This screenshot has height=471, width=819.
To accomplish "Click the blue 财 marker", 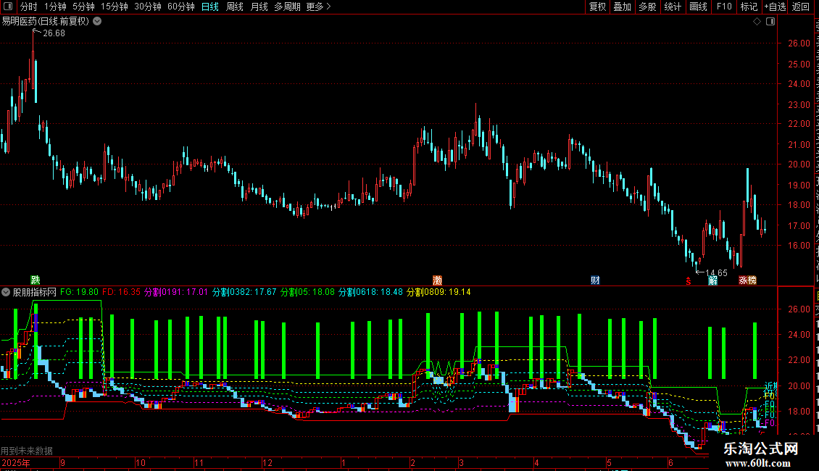I will 596,280.
